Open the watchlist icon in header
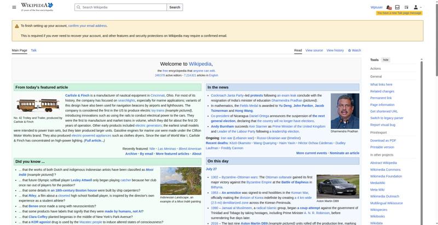438x225 pixels. [x=406, y=7]
